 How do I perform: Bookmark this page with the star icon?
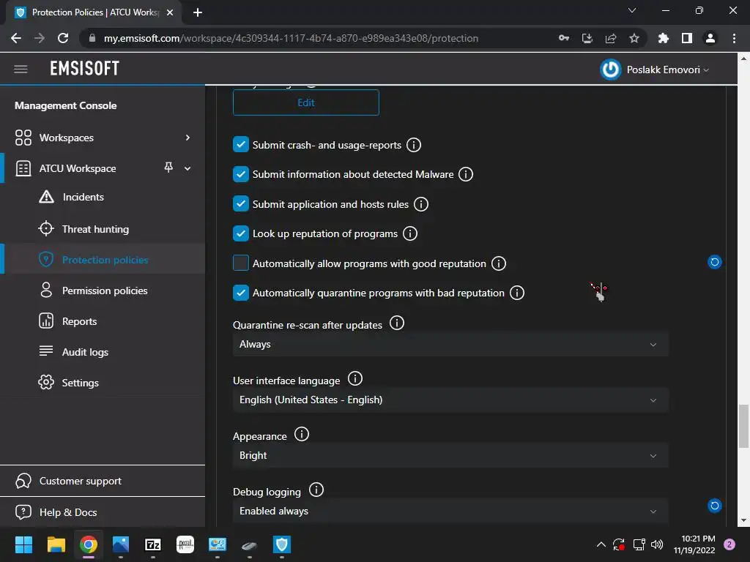(634, 38)
